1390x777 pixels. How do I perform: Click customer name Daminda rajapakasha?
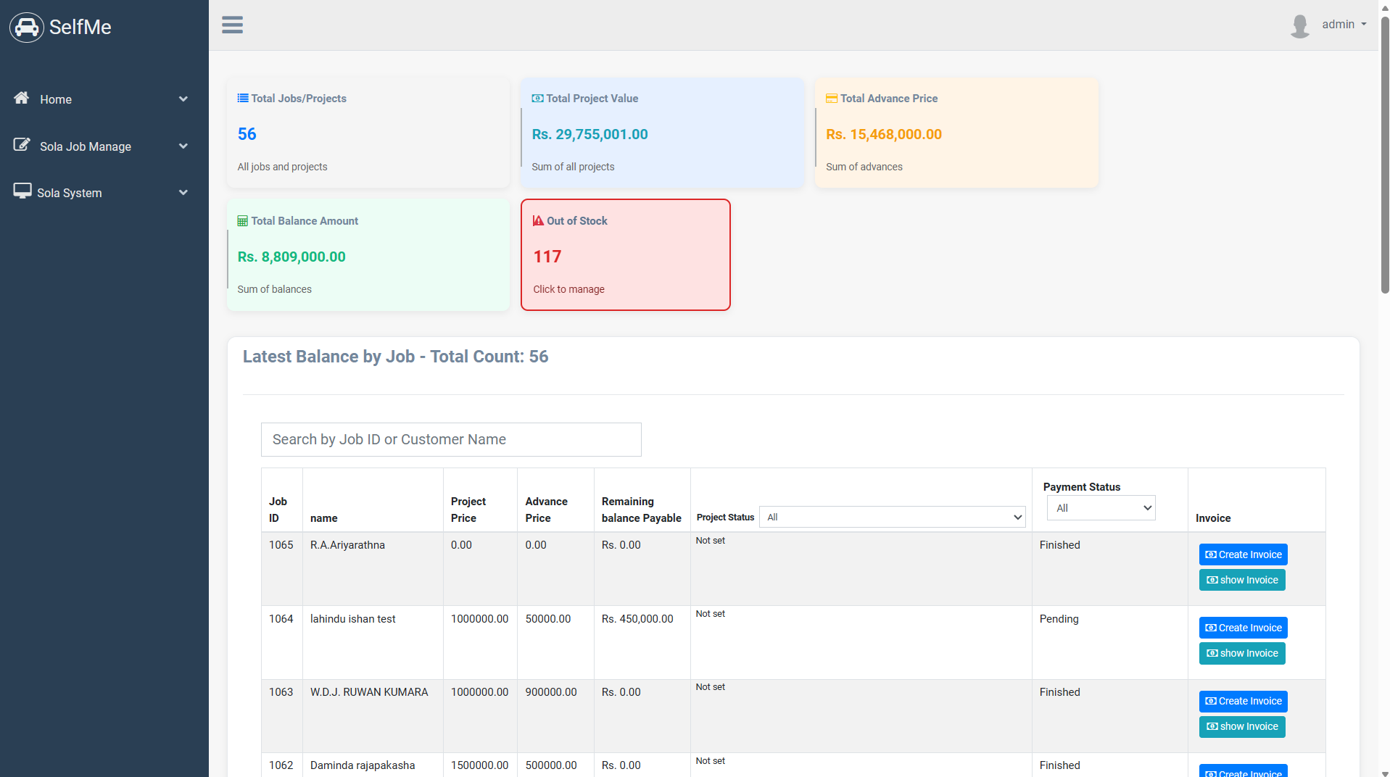pos(363,765)
